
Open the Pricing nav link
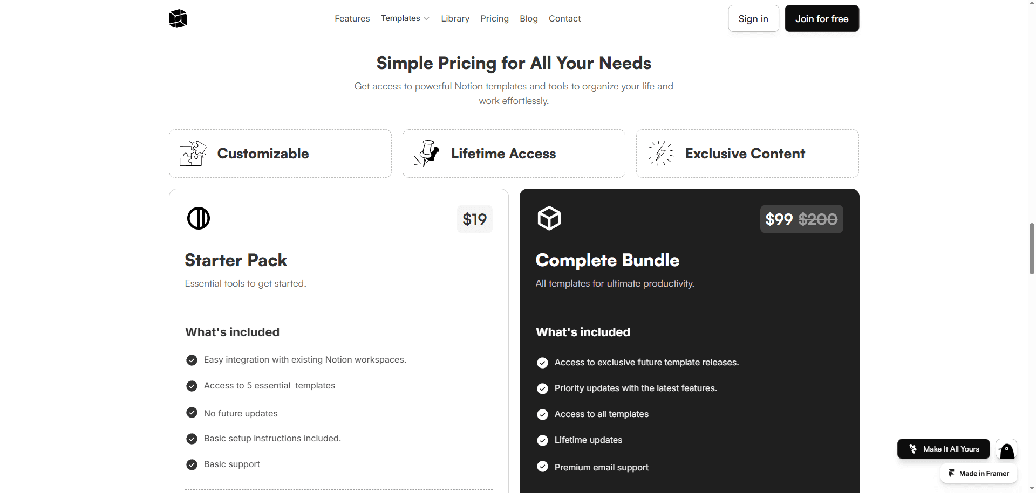point(494,18)
